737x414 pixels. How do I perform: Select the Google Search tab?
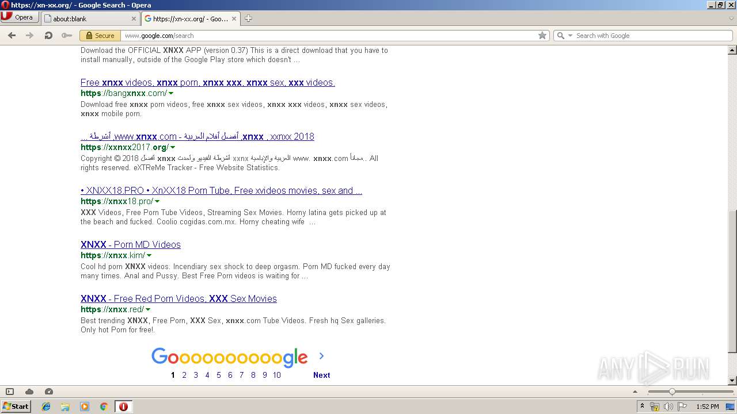[x=191, y=18]
